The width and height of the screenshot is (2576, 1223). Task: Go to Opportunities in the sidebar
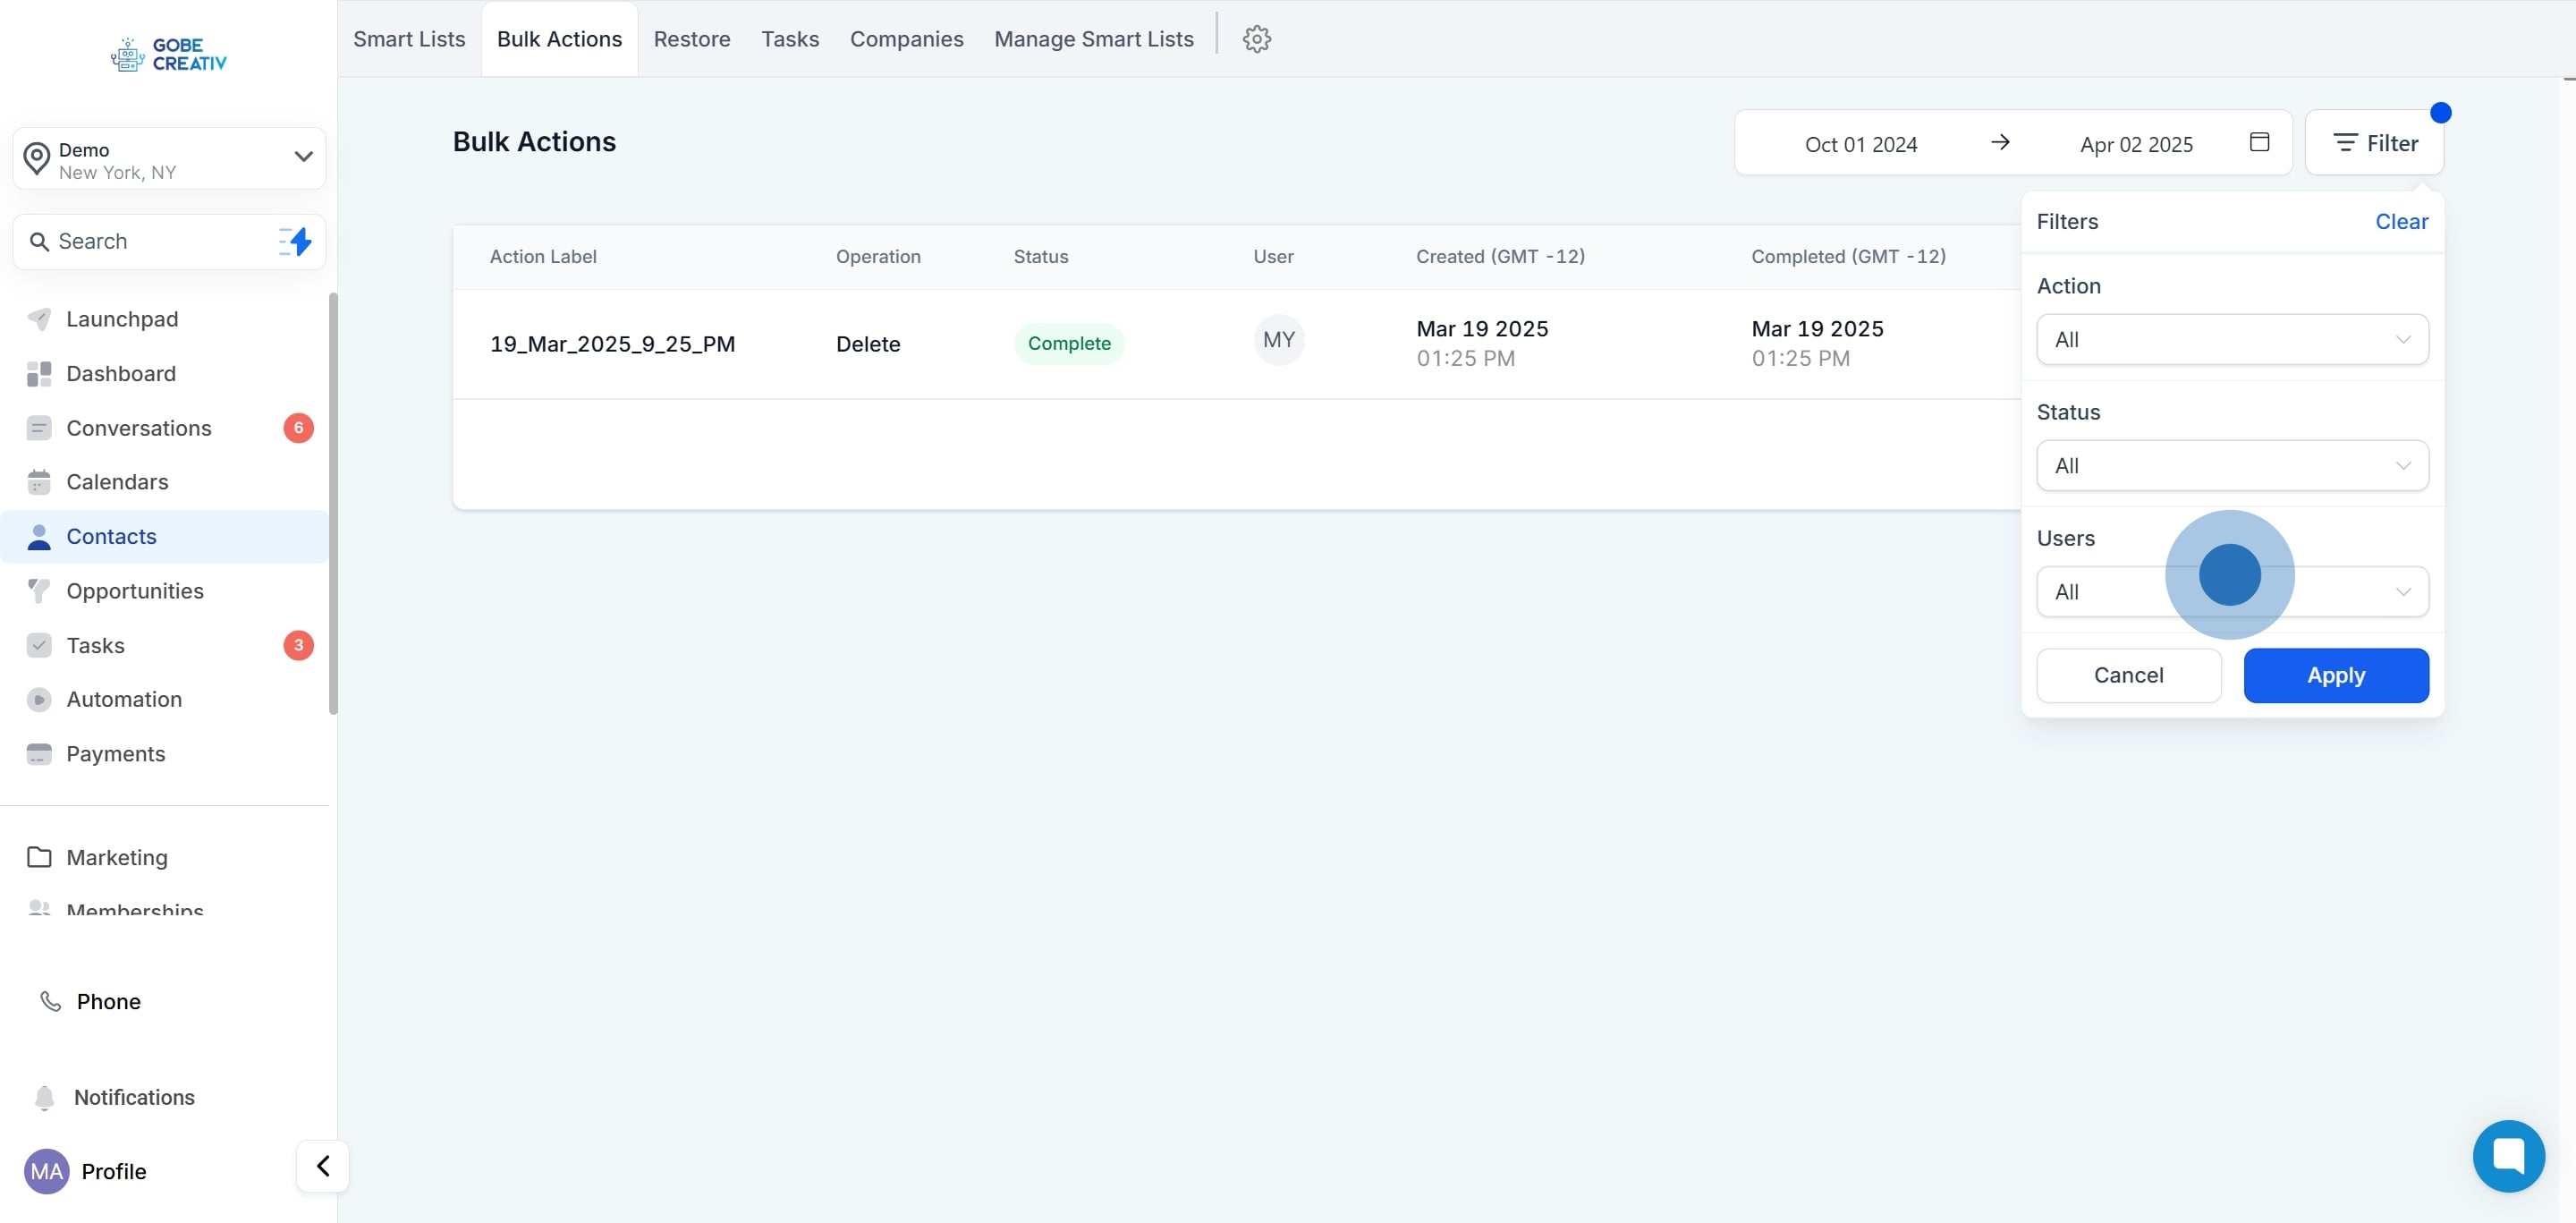(135, 591)
